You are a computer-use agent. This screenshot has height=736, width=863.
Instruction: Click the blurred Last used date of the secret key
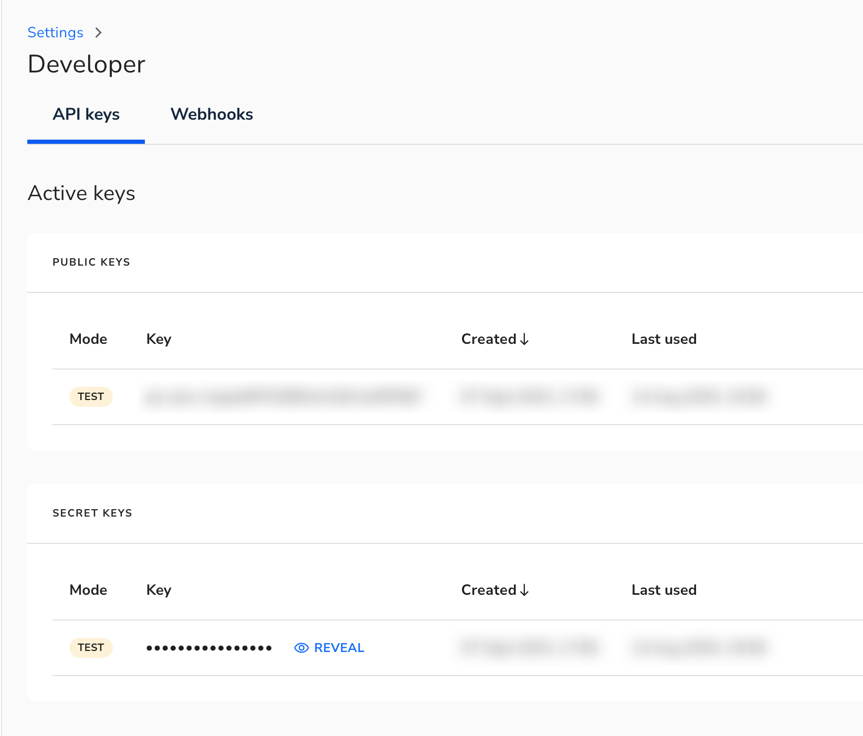[x=699, y=647]
